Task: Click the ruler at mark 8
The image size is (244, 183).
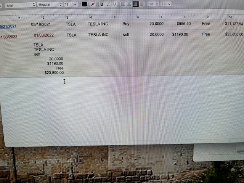Action: [185, 17]
